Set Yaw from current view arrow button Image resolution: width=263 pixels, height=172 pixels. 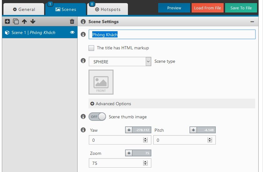pyautogui.click(x=129, y=130)
